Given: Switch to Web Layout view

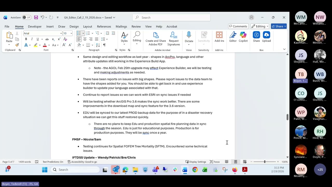Looking at the screenshot, I should pyautogui.click(x=245, y=162).
